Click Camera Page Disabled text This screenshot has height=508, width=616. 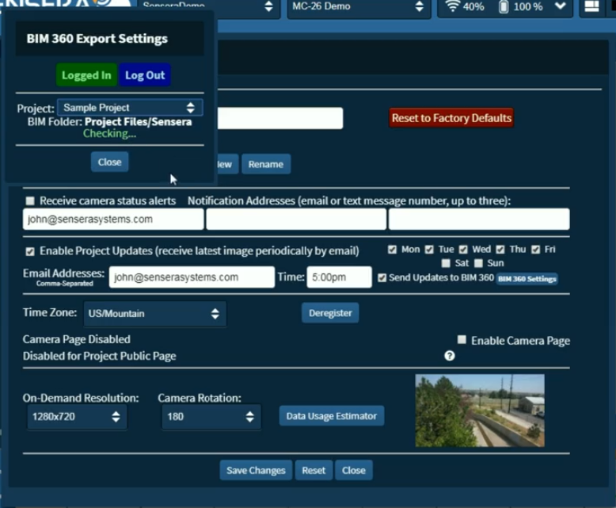[77, 339]
